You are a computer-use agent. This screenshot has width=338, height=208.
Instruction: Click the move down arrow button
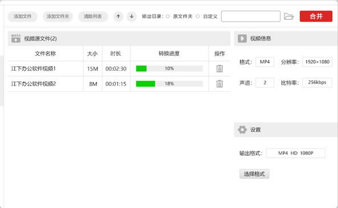pyautogui.click(x=132, y=17)
